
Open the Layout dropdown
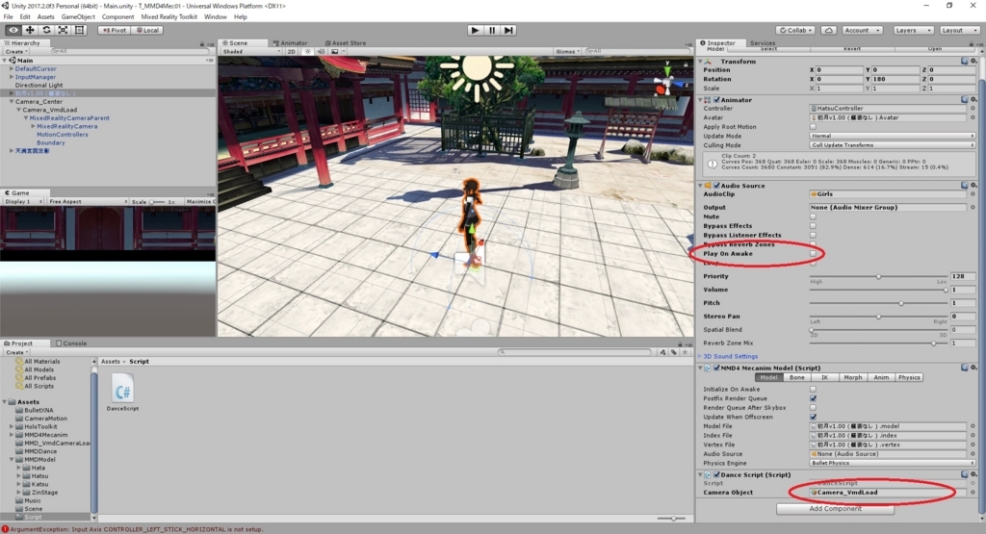pyautogui.click(x=958, y=30)
